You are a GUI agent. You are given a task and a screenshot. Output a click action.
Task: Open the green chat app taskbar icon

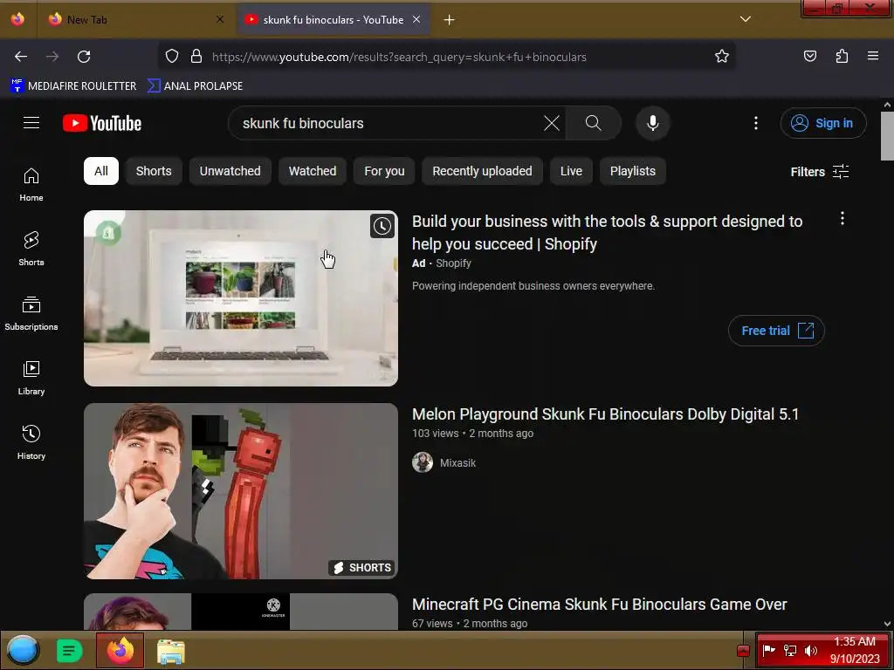(x=70, y=651)
